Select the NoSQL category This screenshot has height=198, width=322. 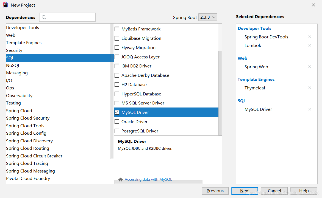[x=58, y=65]
